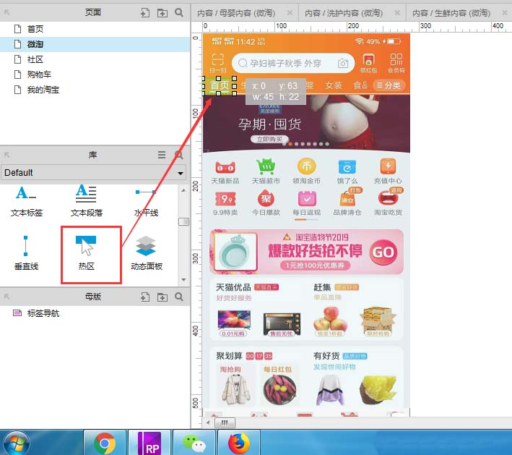The height and width of the screenshot is (455, 512).
Task: Open Chrome from the taskbar
Action: coord(105,443)
